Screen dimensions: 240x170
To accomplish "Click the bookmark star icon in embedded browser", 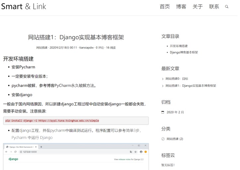I will [x=135, y=152].
